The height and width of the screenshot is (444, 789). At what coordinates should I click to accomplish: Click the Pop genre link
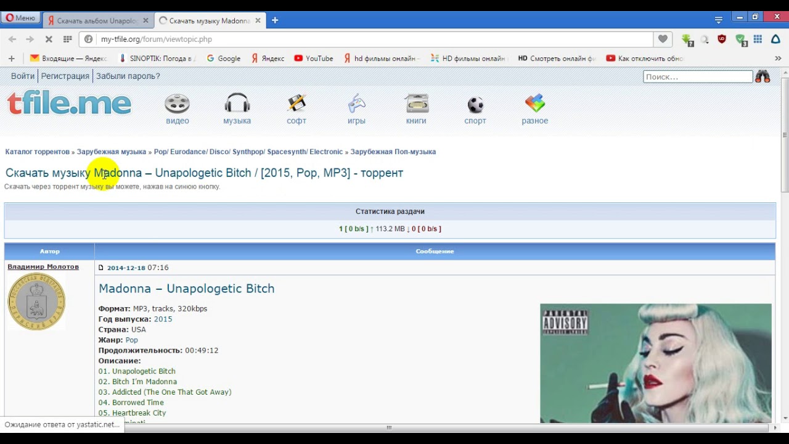click(x=131, y=340)
